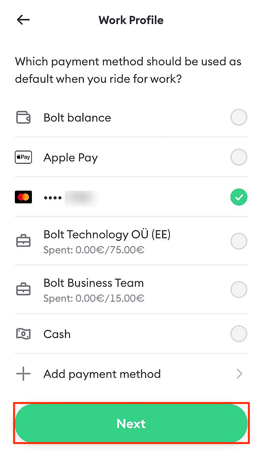The width and height of the screenshot is (263, 459).
Task: Select Bolt Business Team radio button
Action: pyautogui.click(x=239, y=289)
